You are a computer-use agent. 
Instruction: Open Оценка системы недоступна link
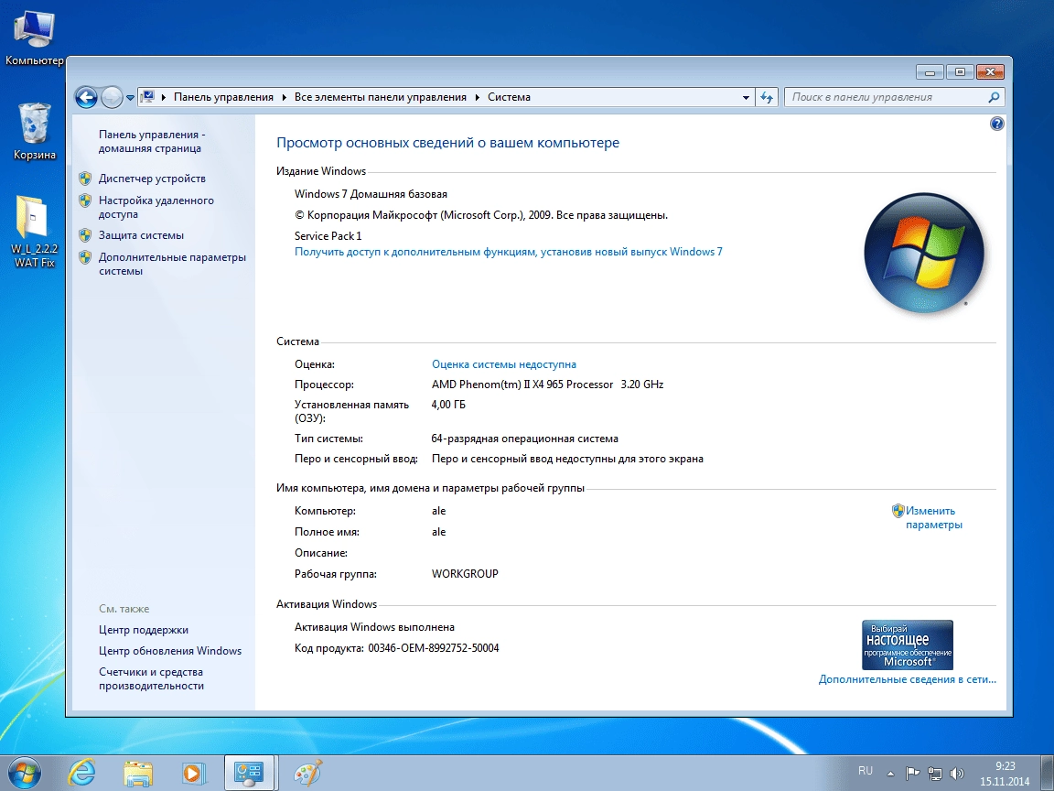coord(503,363)
